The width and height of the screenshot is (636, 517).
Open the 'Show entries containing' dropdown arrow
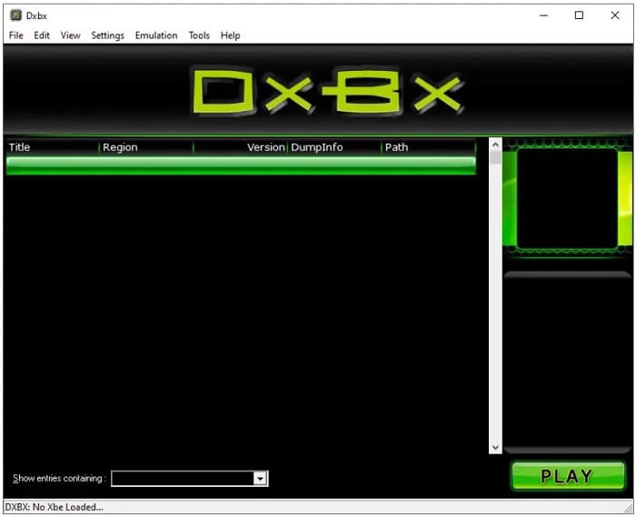point(260,479)
